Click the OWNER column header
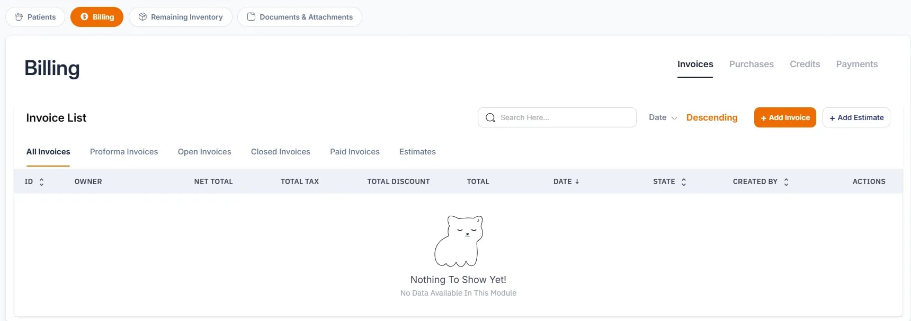Screen dimensions: 911x321 [88, 181]
